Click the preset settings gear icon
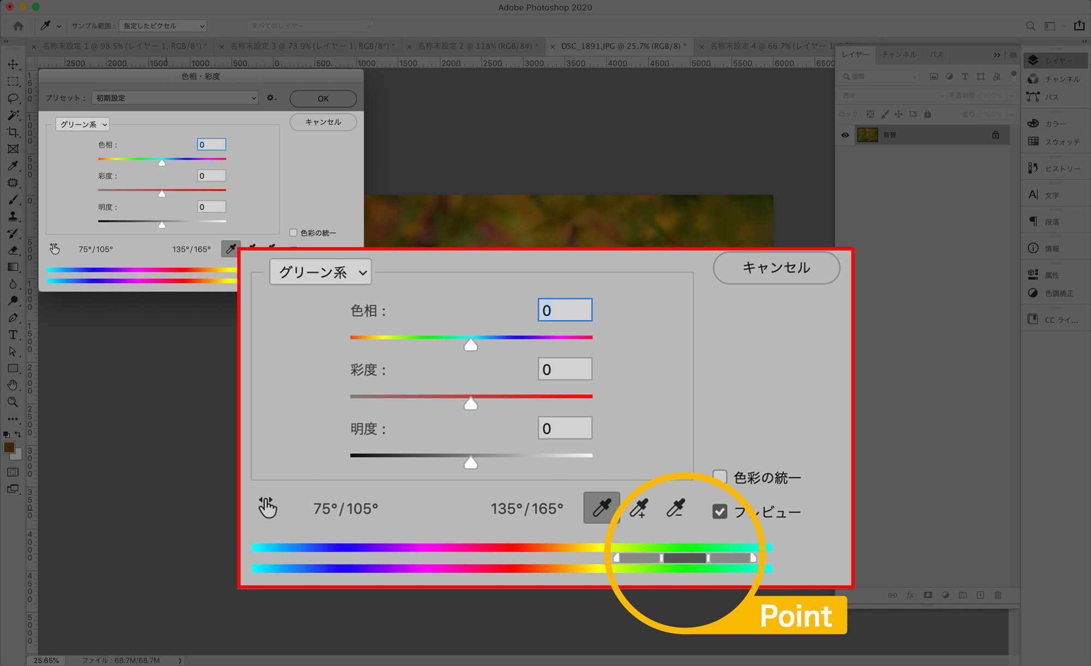 click(x=271, y=98)
